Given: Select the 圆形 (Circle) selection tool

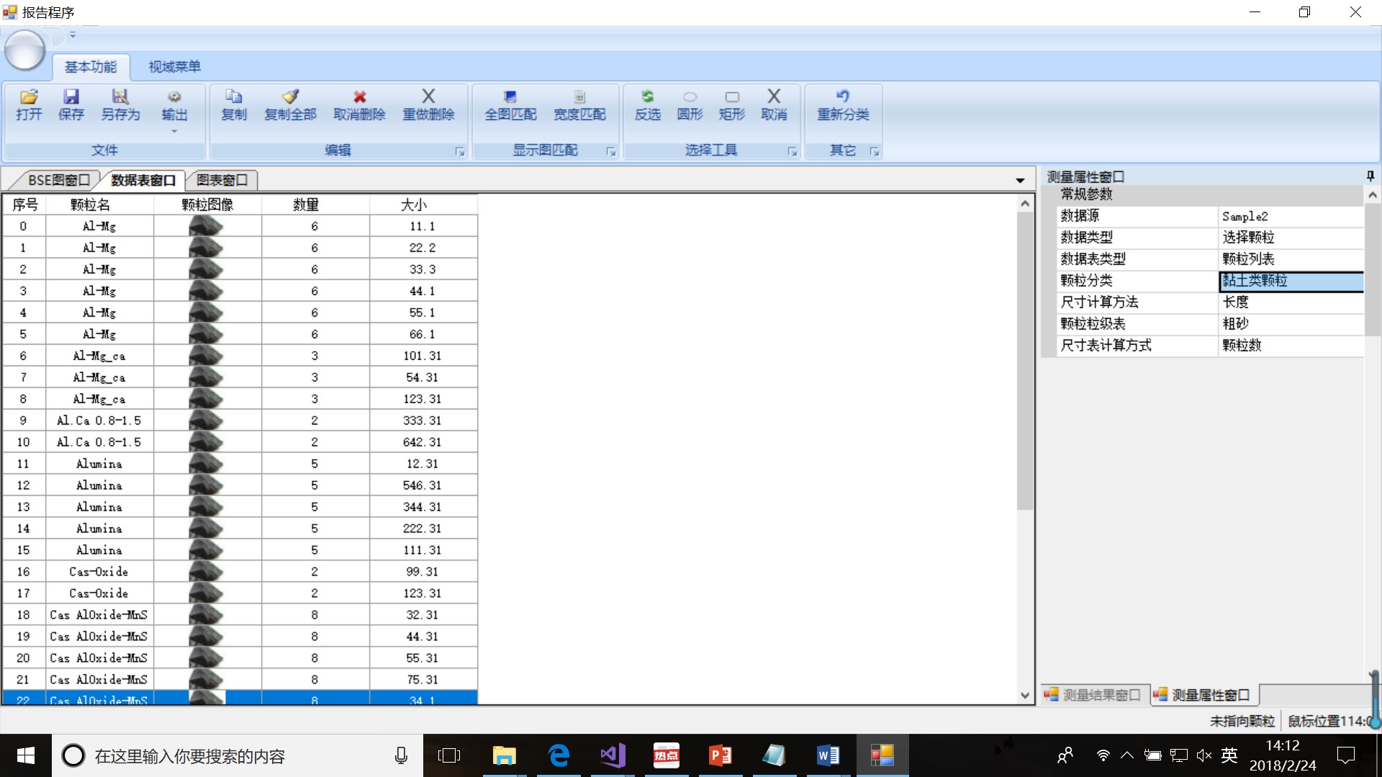Looking at the screenshot, I should [x=690, y=97].
